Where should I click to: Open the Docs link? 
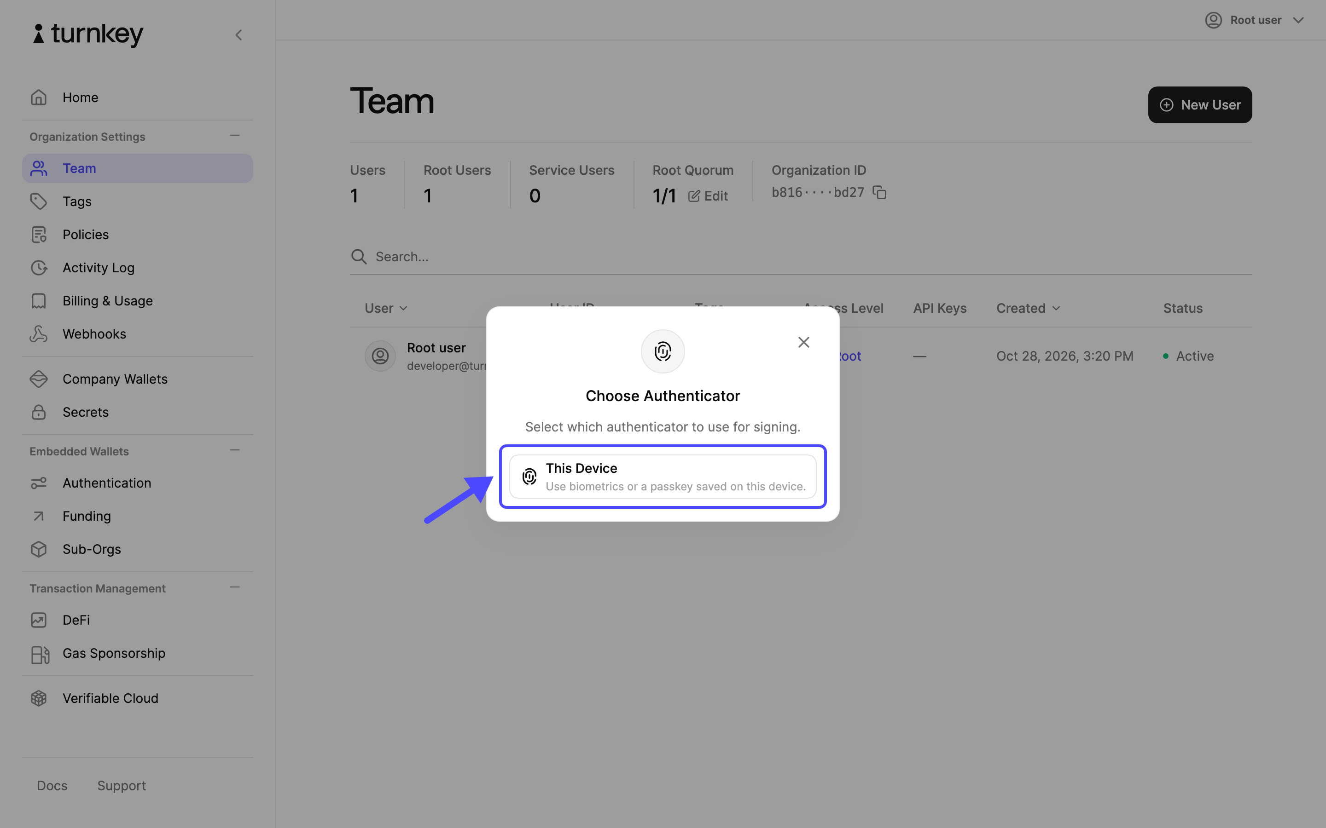pyautogui.click(x=52, y=786)
